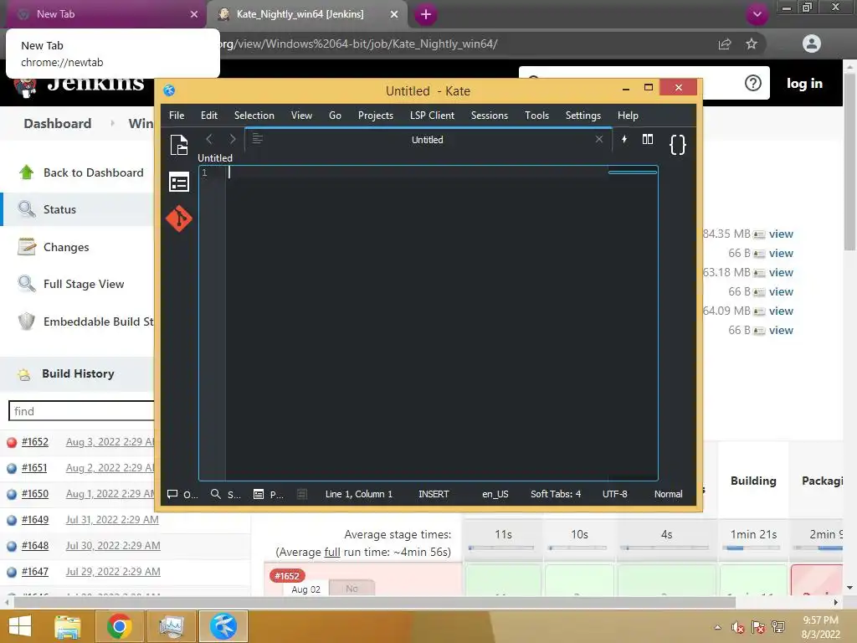Toggle INSERT mode in status bar
857x643 pixels.
pos(434,494)
